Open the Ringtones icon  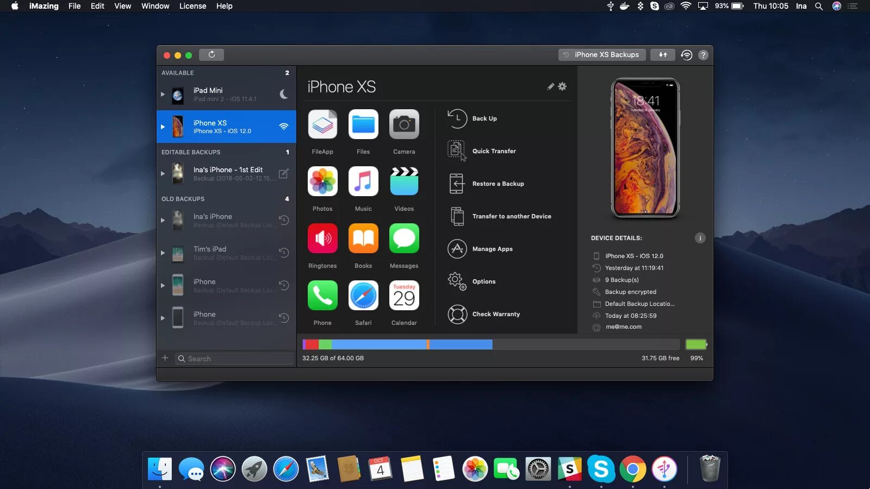(x=322, y=239)
